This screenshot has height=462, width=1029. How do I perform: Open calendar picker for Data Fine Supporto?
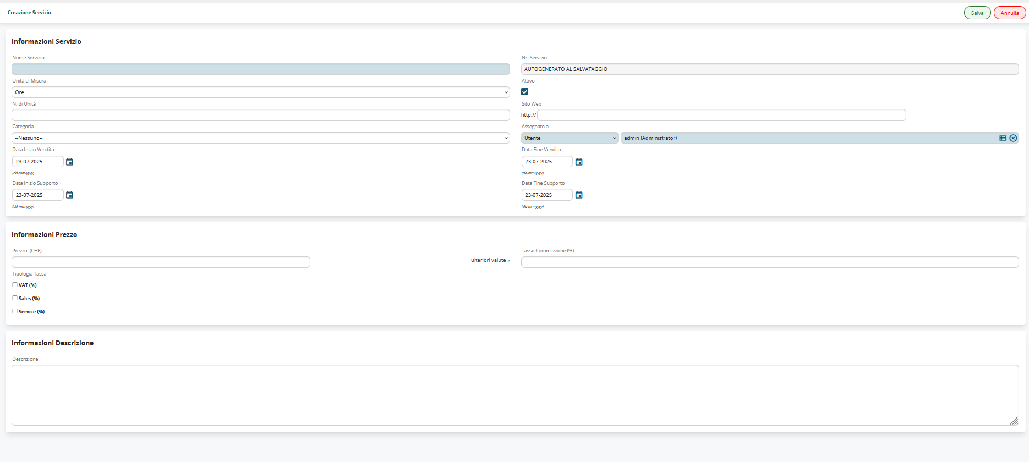tap(579, 195)
